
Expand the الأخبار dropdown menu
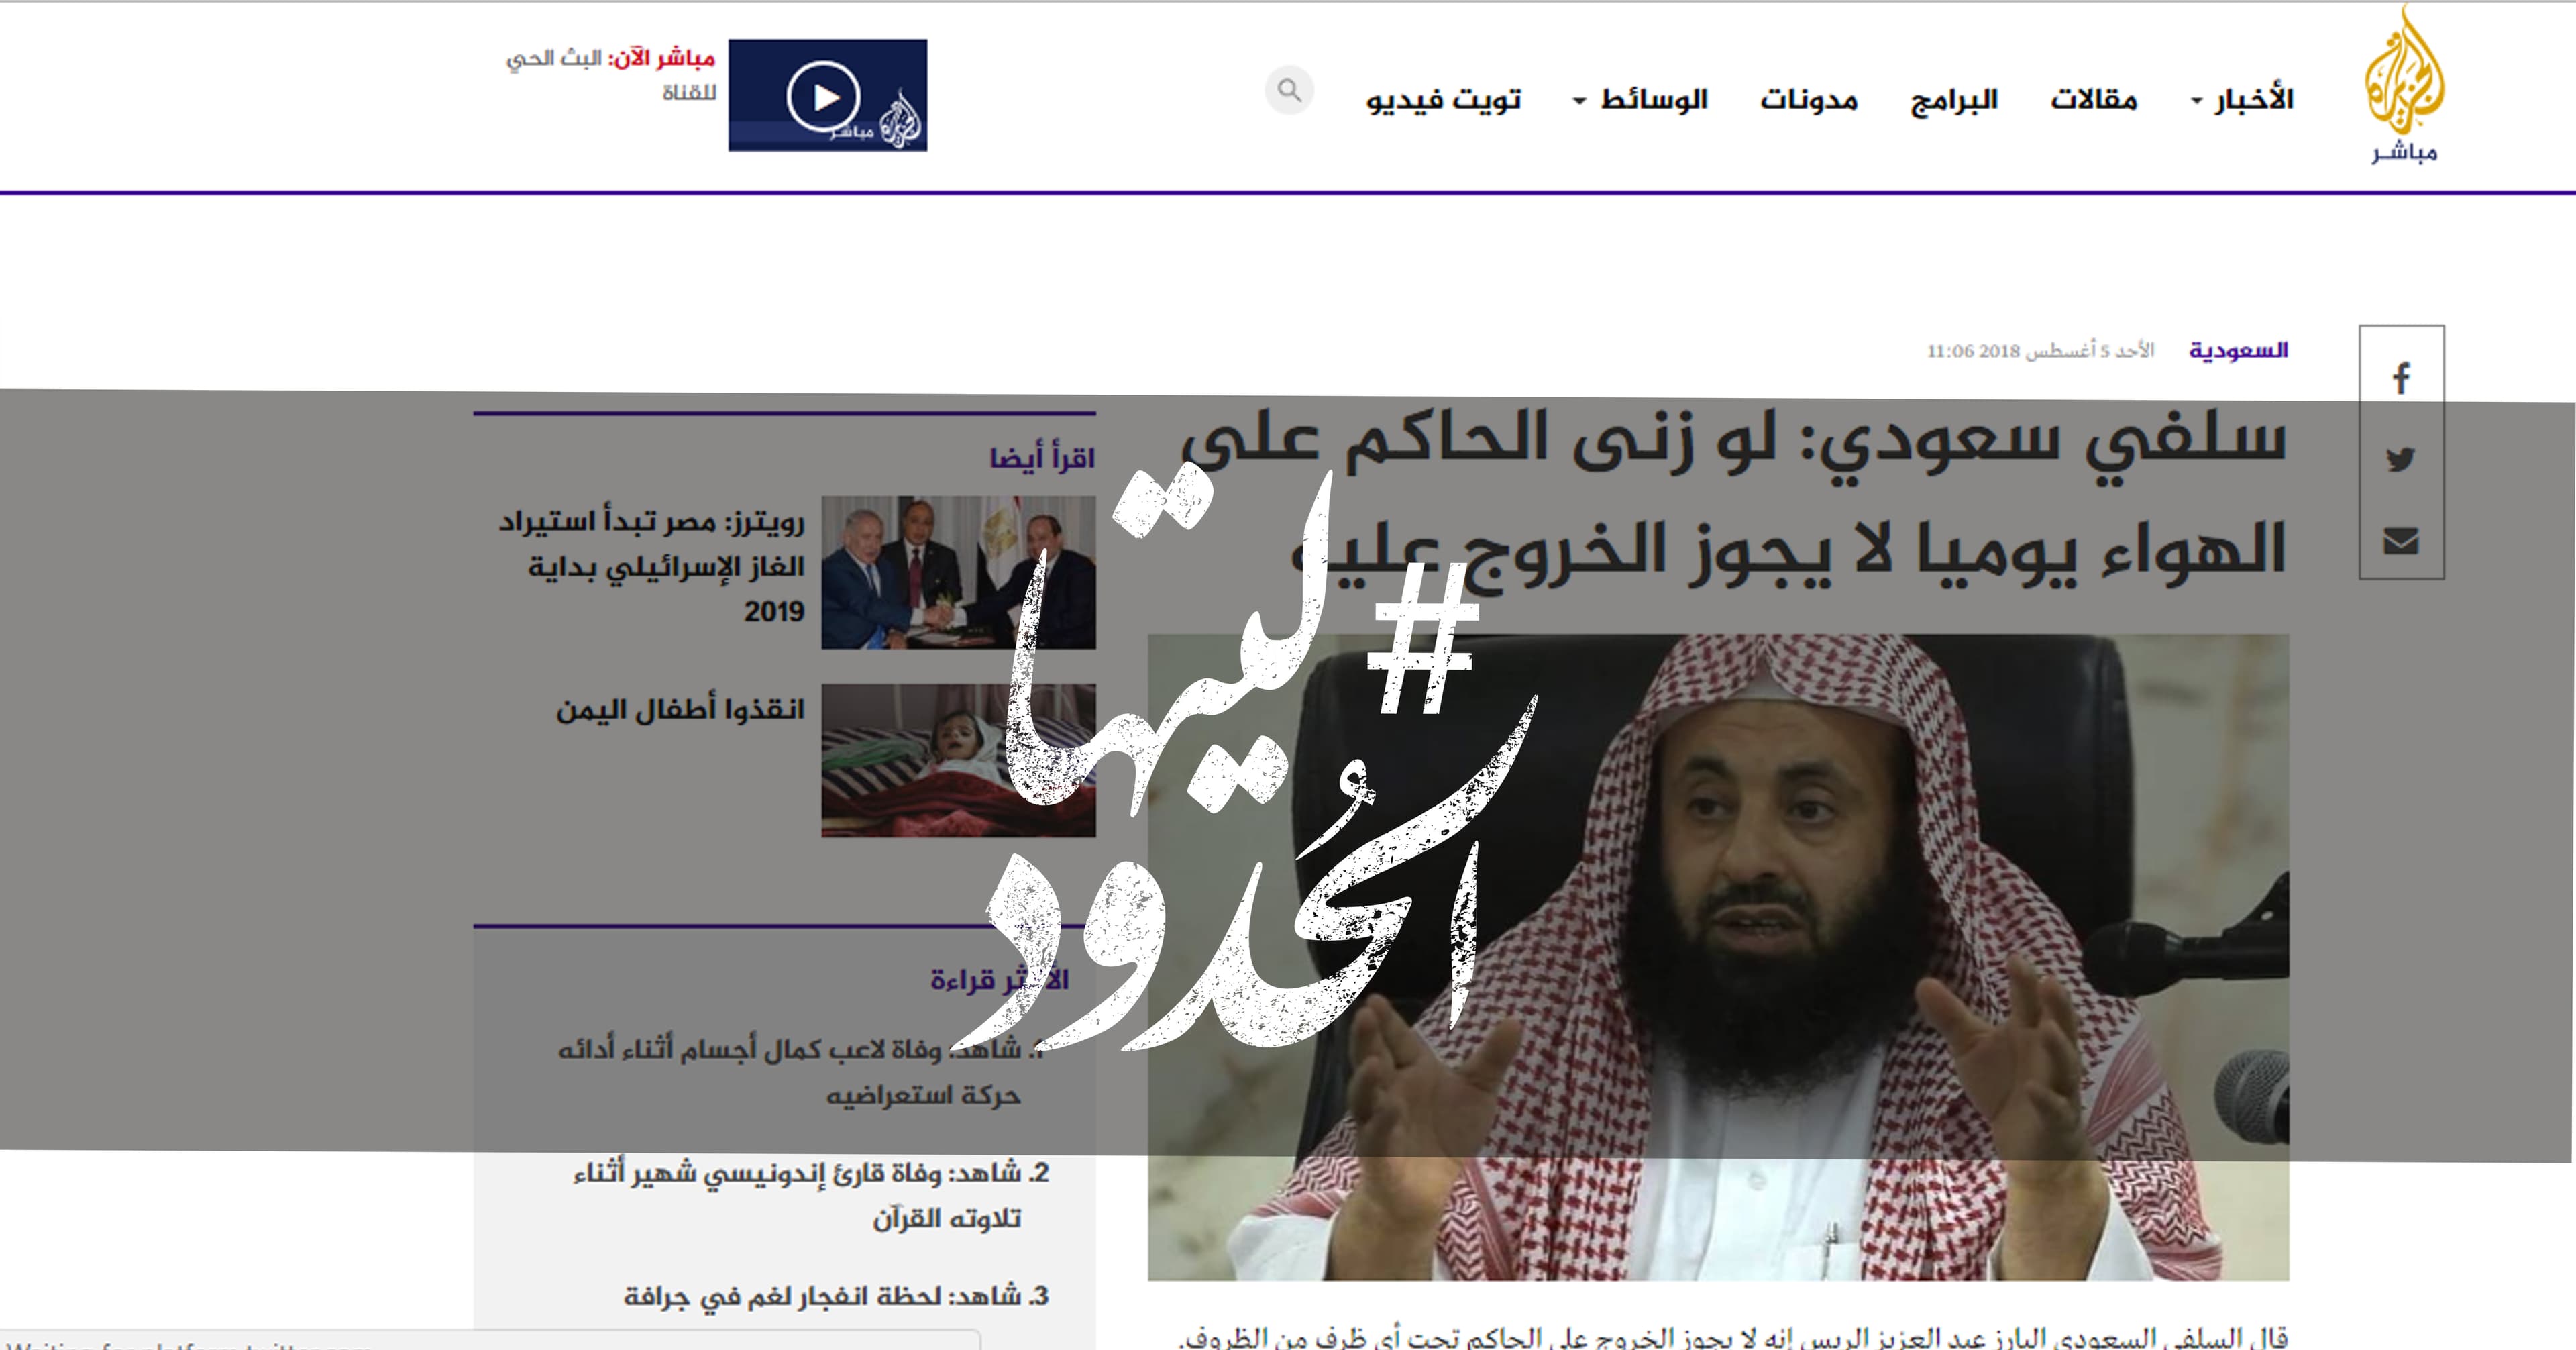pos(2242,99)
